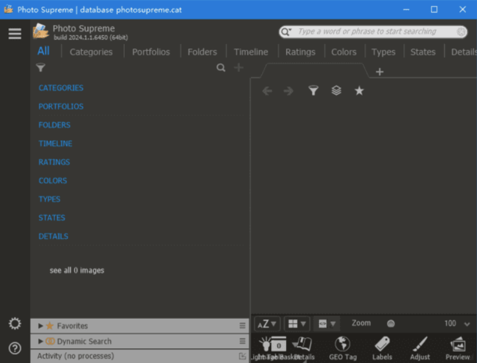Click the version stacks layers icon
This screenshot has height=363, width=477.
coord(336,90)
